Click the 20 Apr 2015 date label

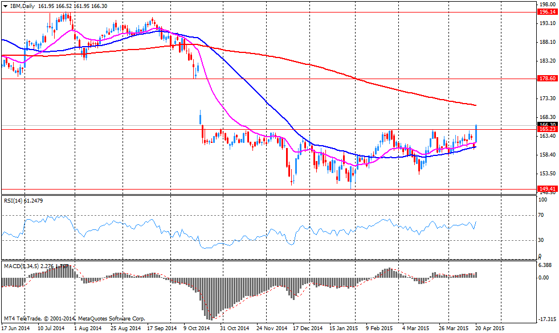click(x=490, y=328)
